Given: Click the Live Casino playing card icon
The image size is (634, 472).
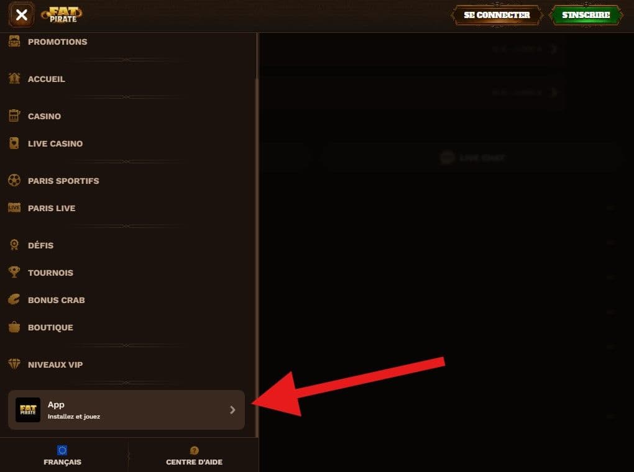Looking at the screenshot, I should (x=14, y=143).
